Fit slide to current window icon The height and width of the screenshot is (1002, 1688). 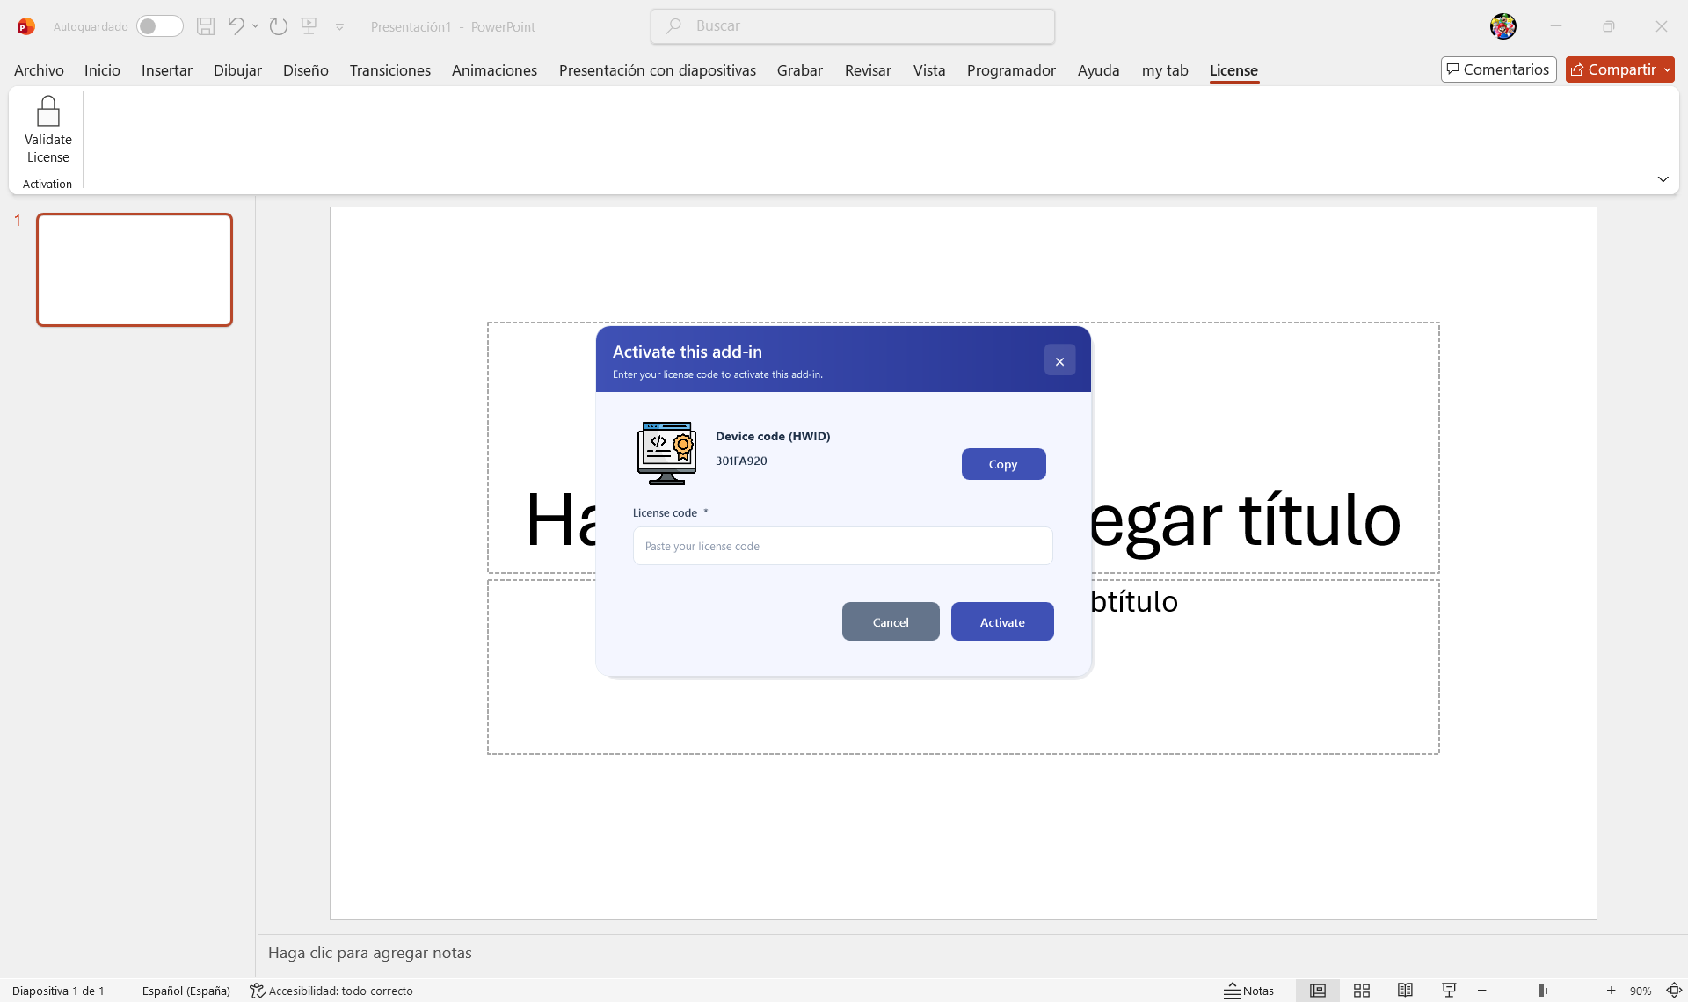[1674, 991]
